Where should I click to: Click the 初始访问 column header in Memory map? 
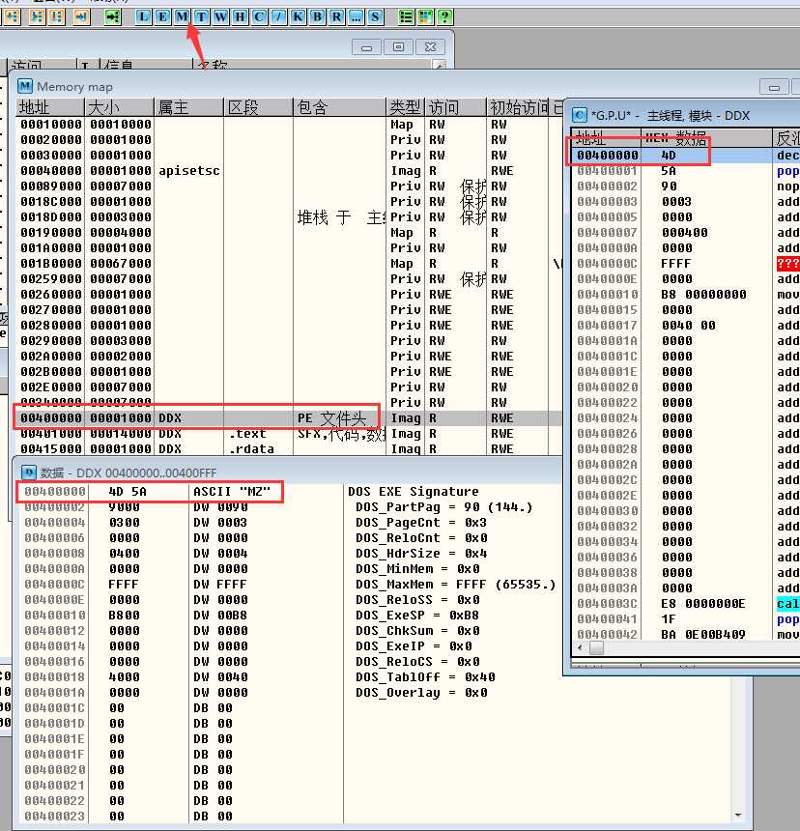point(518,107)
